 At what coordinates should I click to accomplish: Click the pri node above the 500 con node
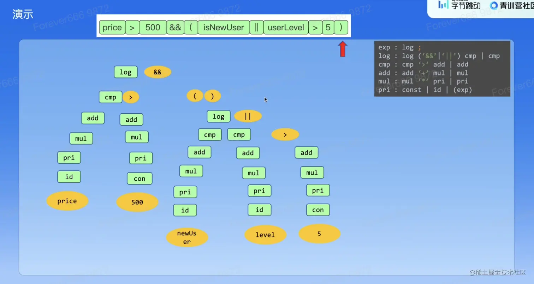141,158
